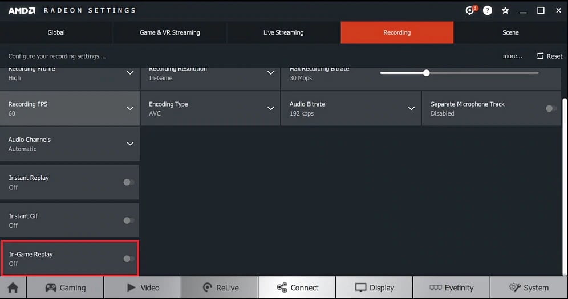The image size is (568, 299).
Task: Click the 30 Mbps bitrate value
Action: click(x=301, y=78)
